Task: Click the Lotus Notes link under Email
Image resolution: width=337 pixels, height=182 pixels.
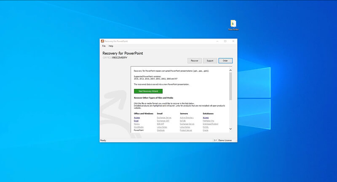Action: pyautogui.click(x=162, y=127)
